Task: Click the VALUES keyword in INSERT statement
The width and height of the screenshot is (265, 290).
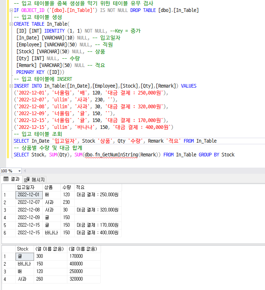Action: (x=189, y=86)
